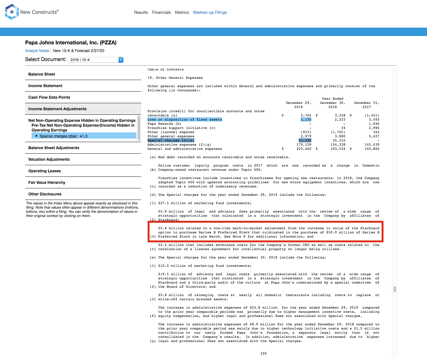
Task: Open the Metrics nav item
Action: tap(182, 13)
